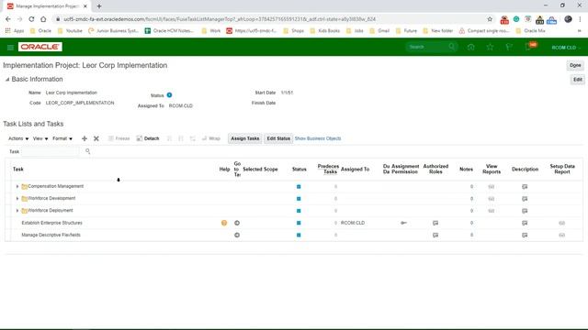Go to task Establish Enterprise Structures
The height and width of the screenshot is (330, 588).
click(237, 223)
